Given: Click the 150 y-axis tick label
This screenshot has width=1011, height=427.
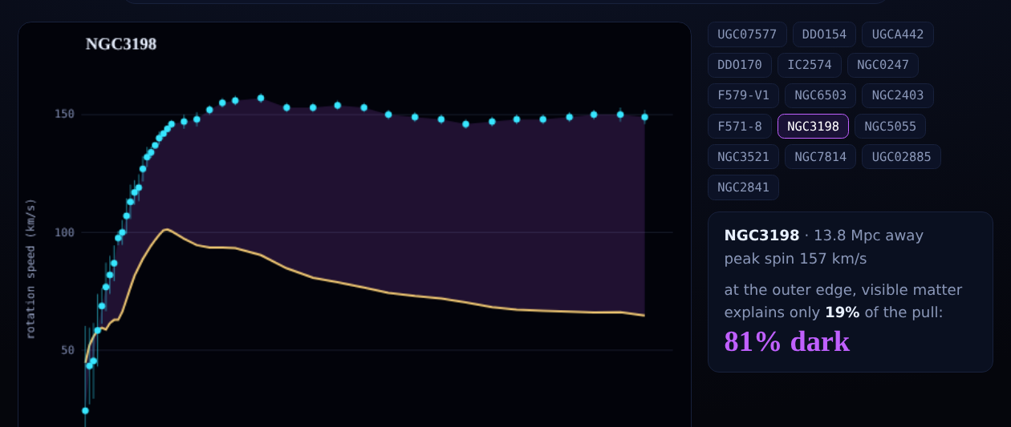Looking at the screenshot, I should pyautogui.click(x=64, y=114).
